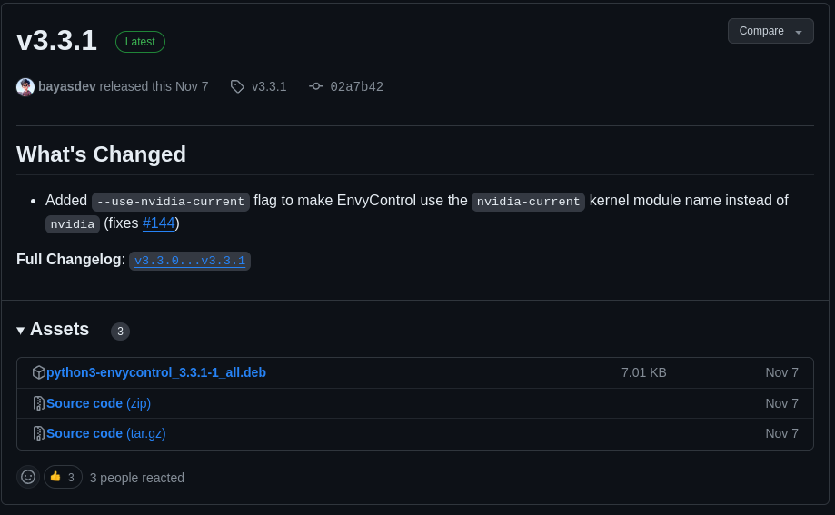835x515 pixels.
Task: Click bayasdev's avatar image
Action: click(25, 87)
